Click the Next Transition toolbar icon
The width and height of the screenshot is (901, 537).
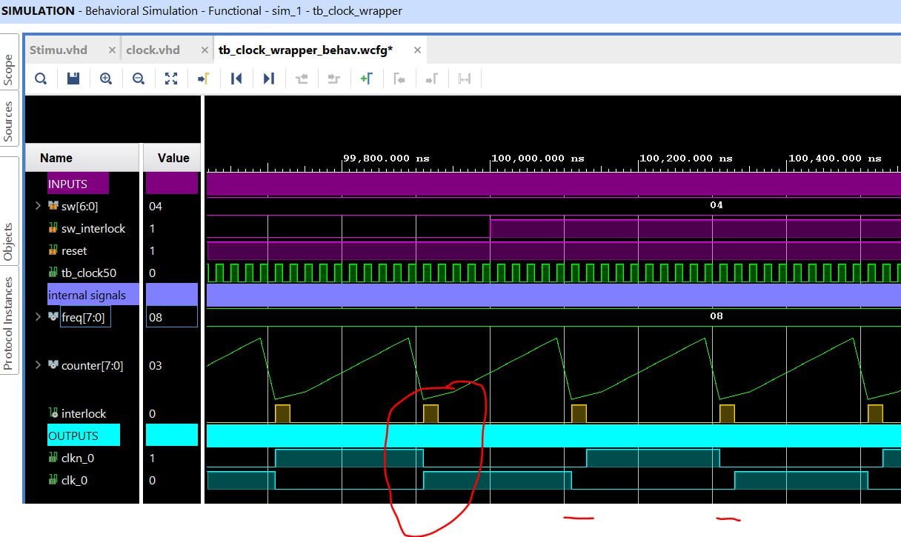tap(333, 78)
